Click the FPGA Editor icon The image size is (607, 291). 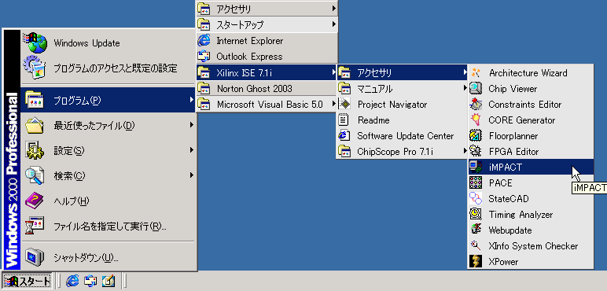tap(476, 152)
